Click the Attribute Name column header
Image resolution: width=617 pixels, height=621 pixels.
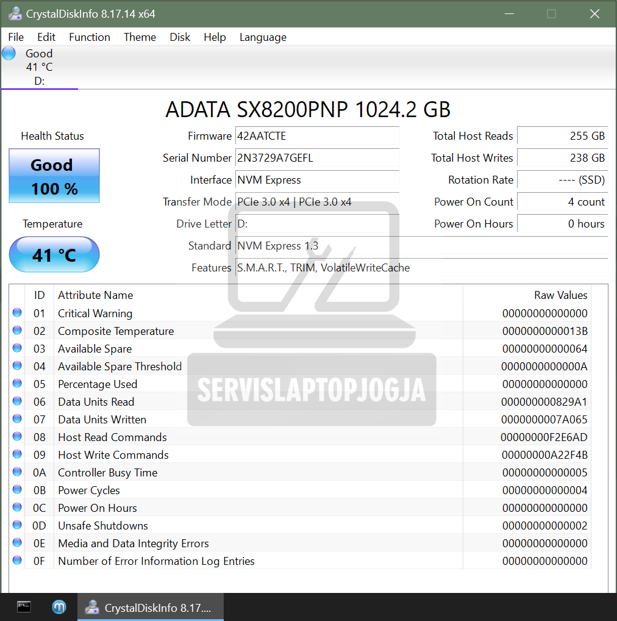coord(95,295)
